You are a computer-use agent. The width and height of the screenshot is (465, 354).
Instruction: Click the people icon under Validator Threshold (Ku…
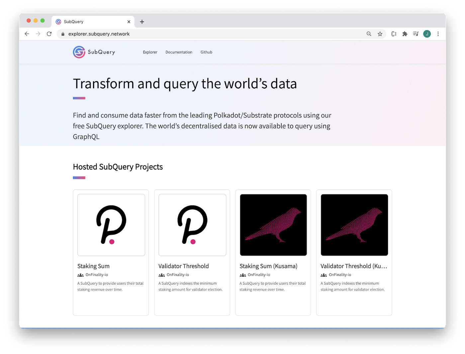(324, 275)
